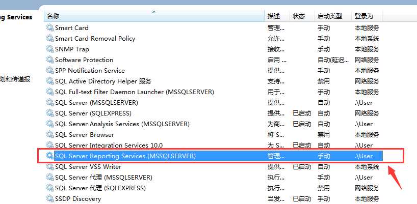Select the SSDP Discovery service name
Viewport: 417px width, 204px height.
point(78,199)
